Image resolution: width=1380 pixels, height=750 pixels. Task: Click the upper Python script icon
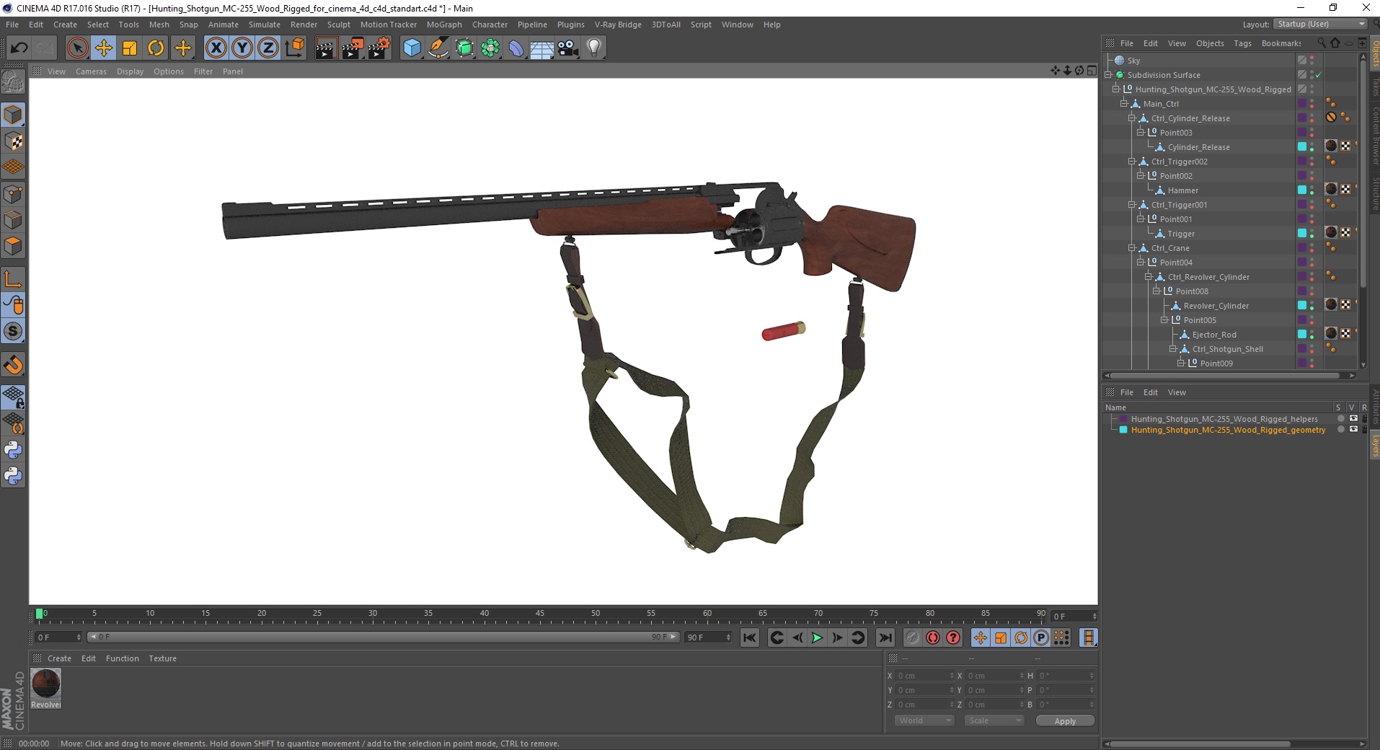coord(13,450)
